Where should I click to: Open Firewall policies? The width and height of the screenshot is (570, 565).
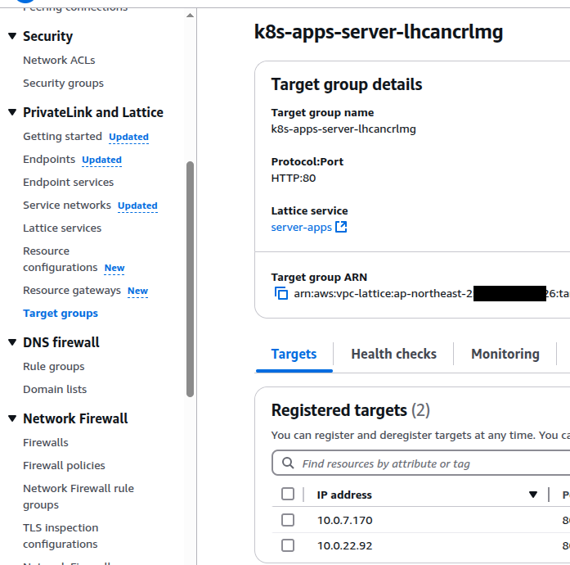click(64, 465)
